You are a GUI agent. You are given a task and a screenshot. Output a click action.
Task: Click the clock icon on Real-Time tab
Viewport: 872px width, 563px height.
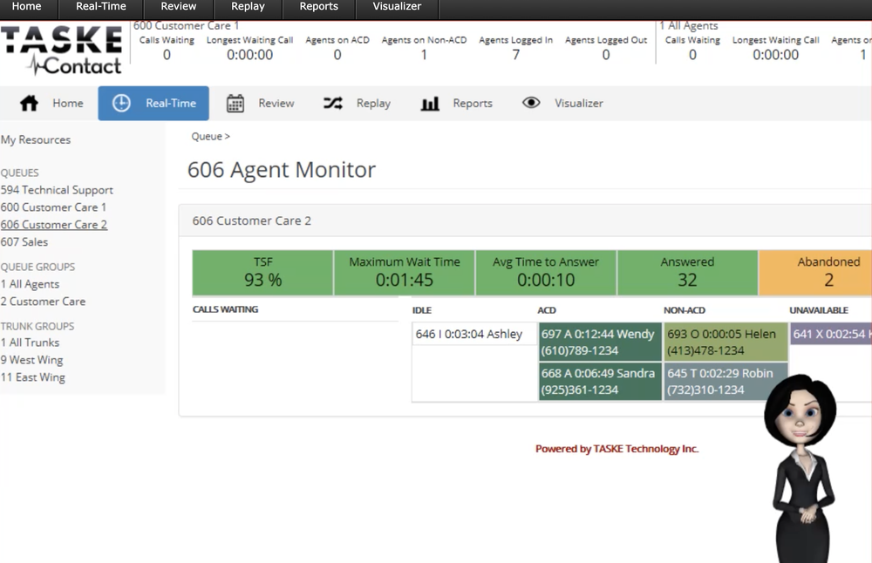[121, 103]
